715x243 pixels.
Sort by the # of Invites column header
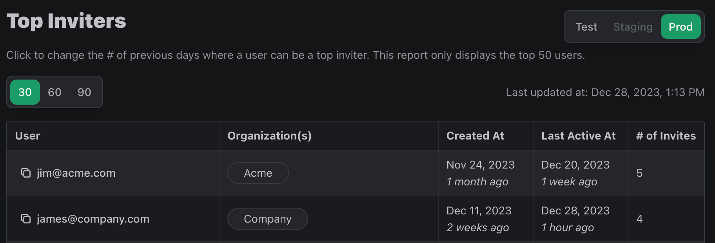(x=666, y=136)
